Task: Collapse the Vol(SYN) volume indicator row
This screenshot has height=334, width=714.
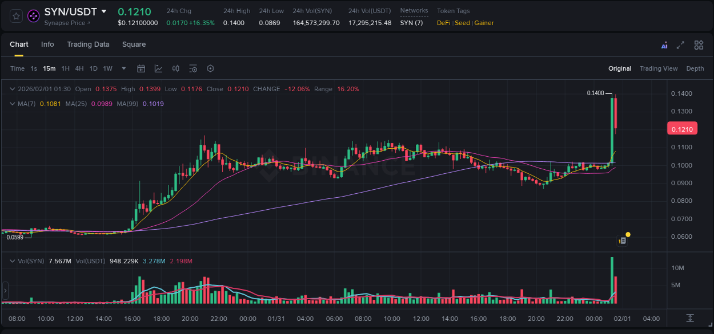Action: (x=11, y=260)
